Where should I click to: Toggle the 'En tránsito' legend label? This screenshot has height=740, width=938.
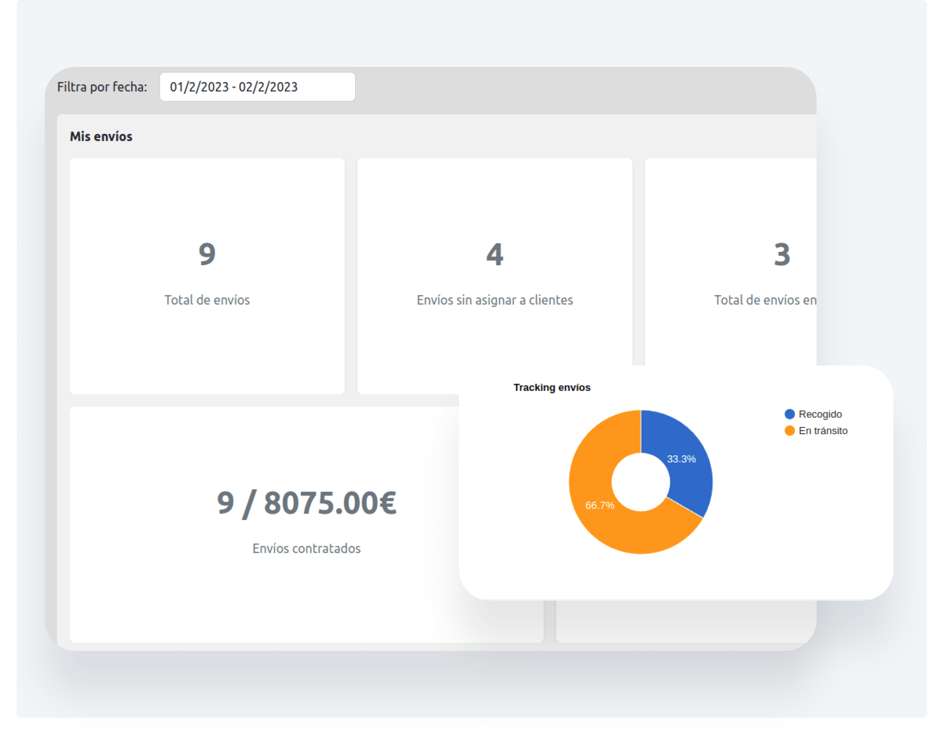tap(823, 431)
